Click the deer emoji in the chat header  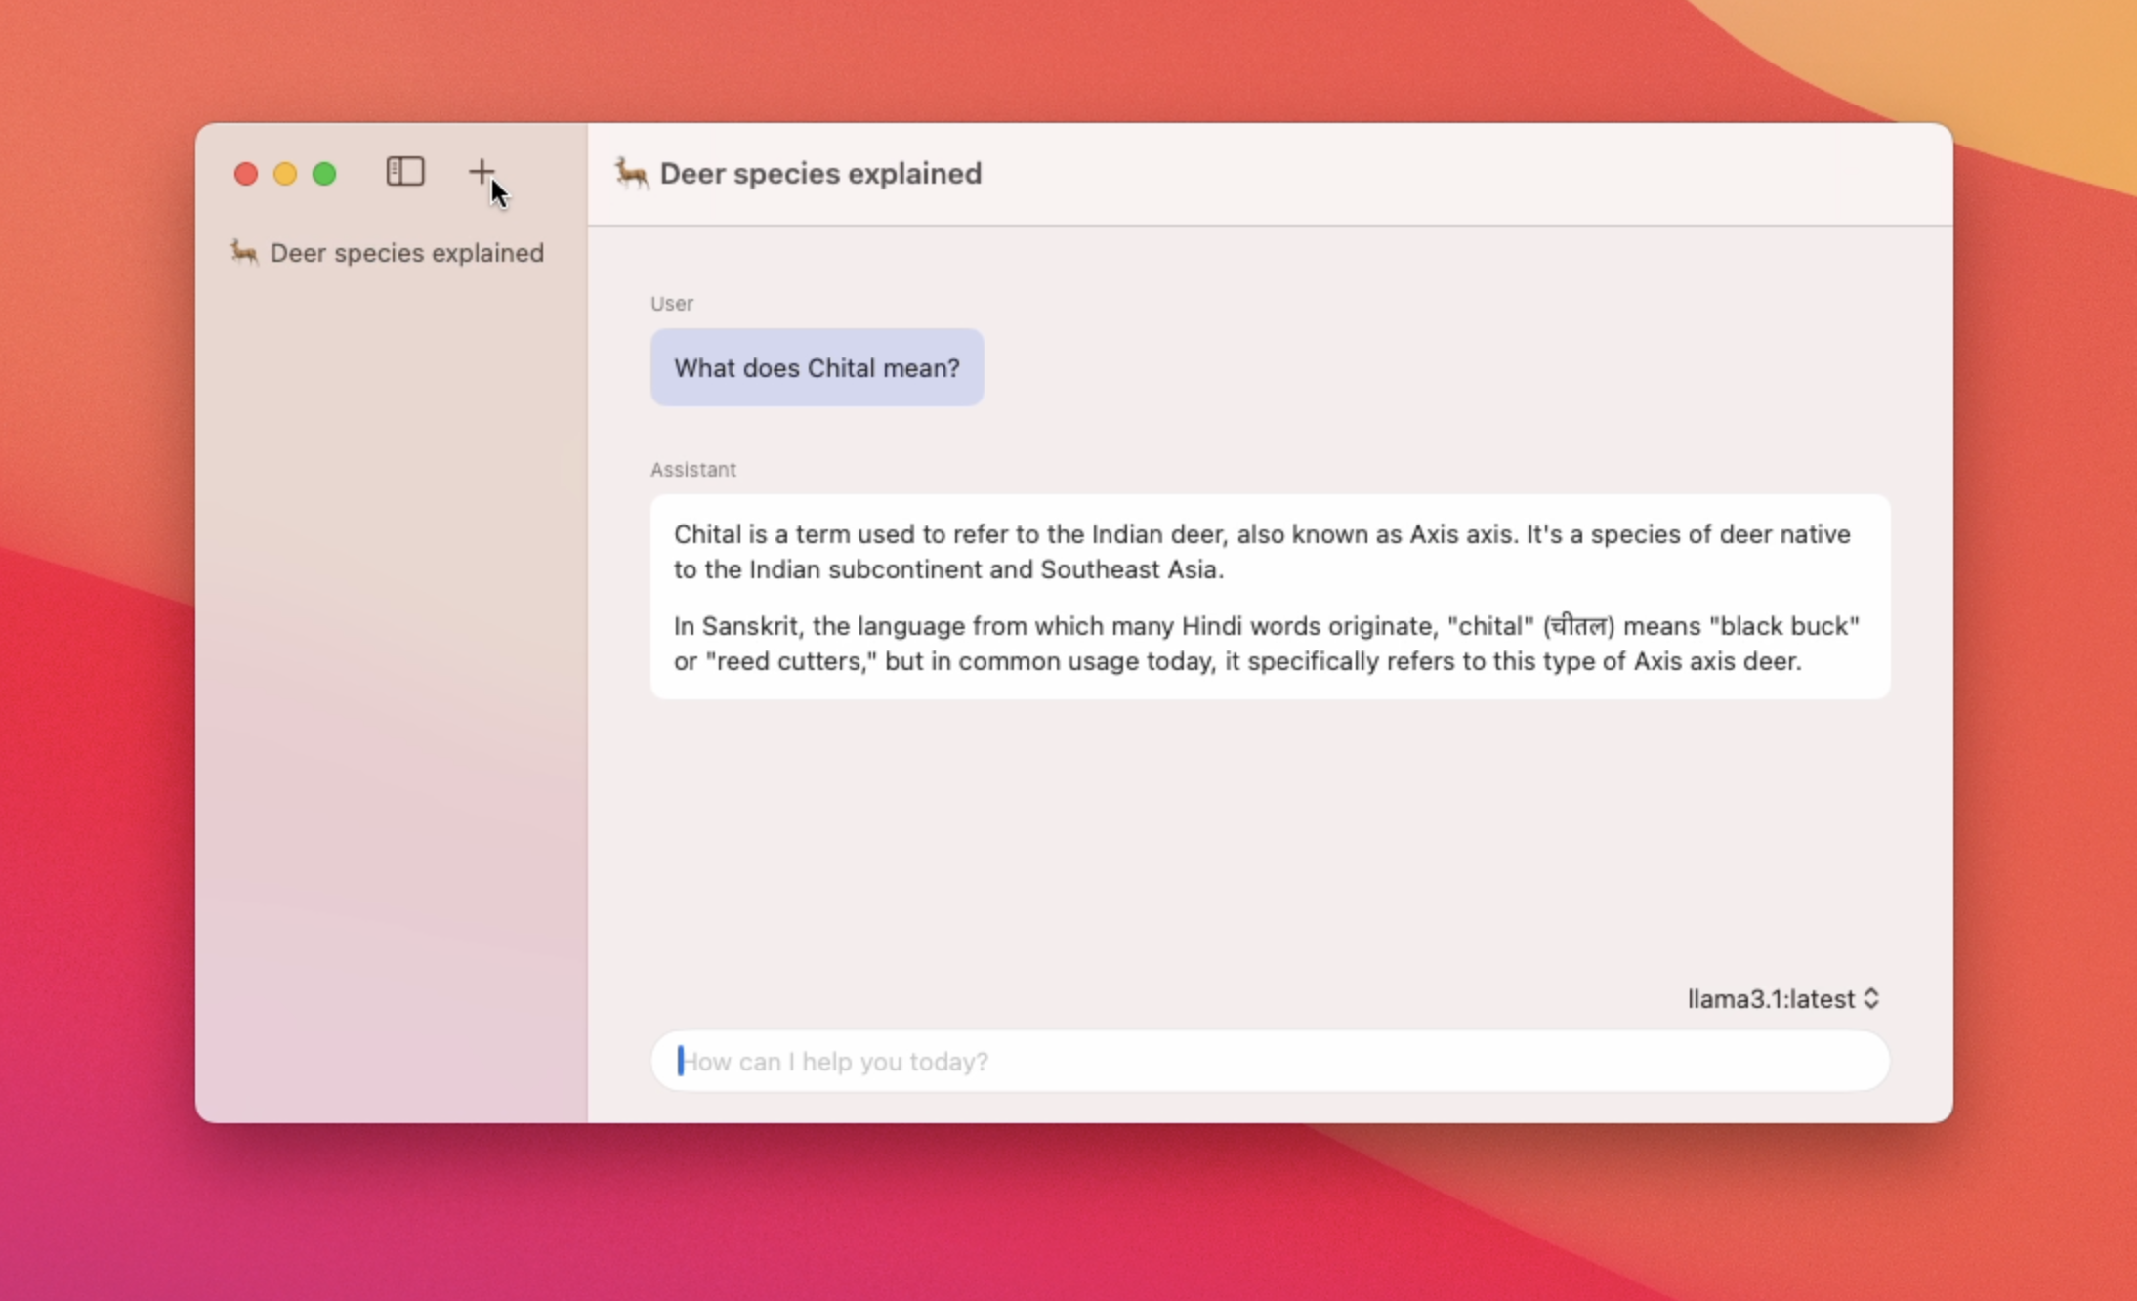coord(631,174)
